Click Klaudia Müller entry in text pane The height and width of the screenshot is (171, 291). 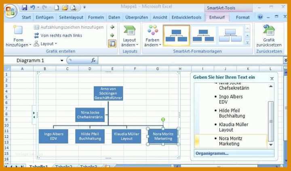pyautogui.click(x=233, y=127)
